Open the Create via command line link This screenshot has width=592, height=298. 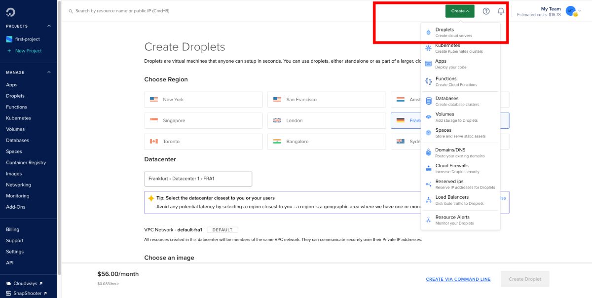click(458, 279)
